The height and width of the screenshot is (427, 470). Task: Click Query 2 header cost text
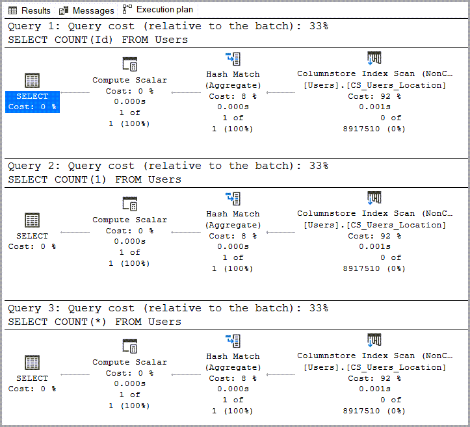click(x=168, y=166)
